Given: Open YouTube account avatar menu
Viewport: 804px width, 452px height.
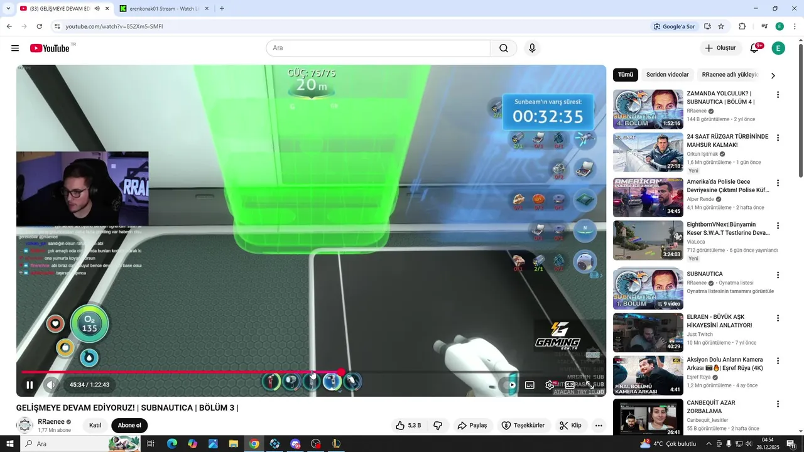Looking at the screenshot, I should coord(778,48).
